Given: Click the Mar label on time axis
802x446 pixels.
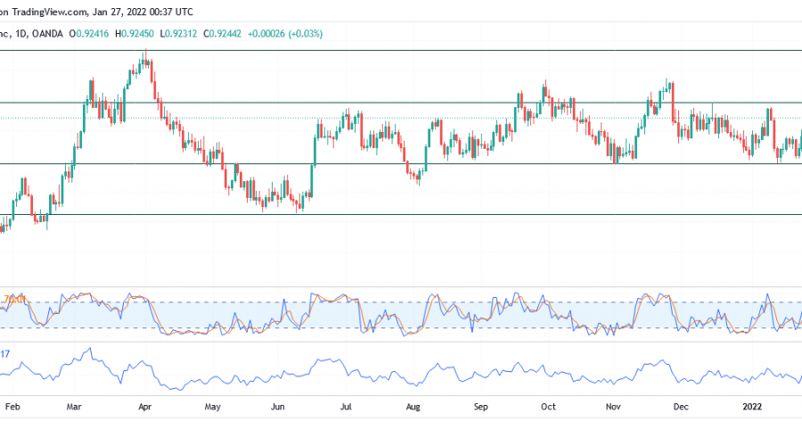Looking at the screenshot, I should (x=74, y=407).
